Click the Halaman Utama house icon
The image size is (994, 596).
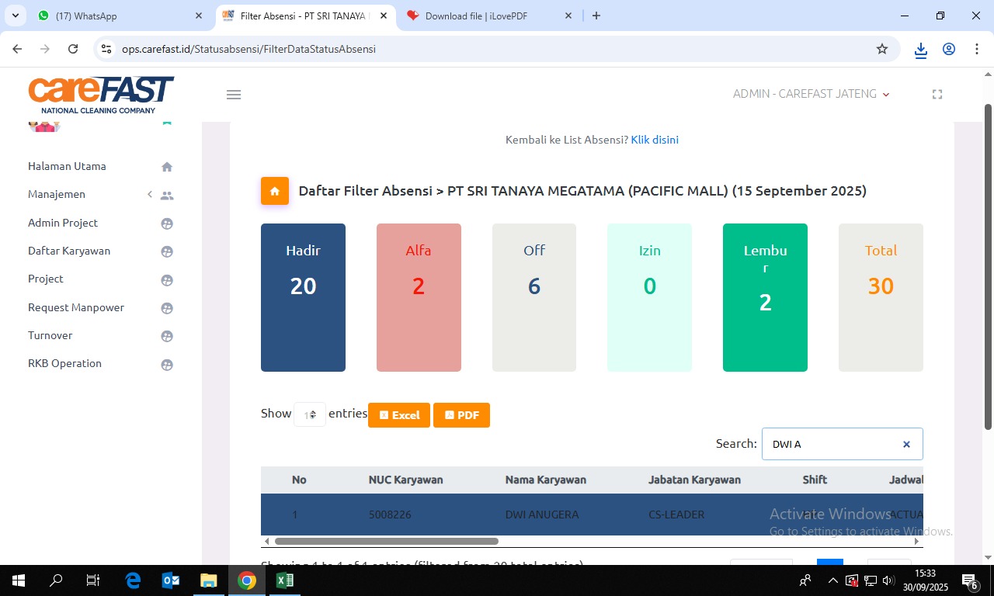tap(166, 167)
